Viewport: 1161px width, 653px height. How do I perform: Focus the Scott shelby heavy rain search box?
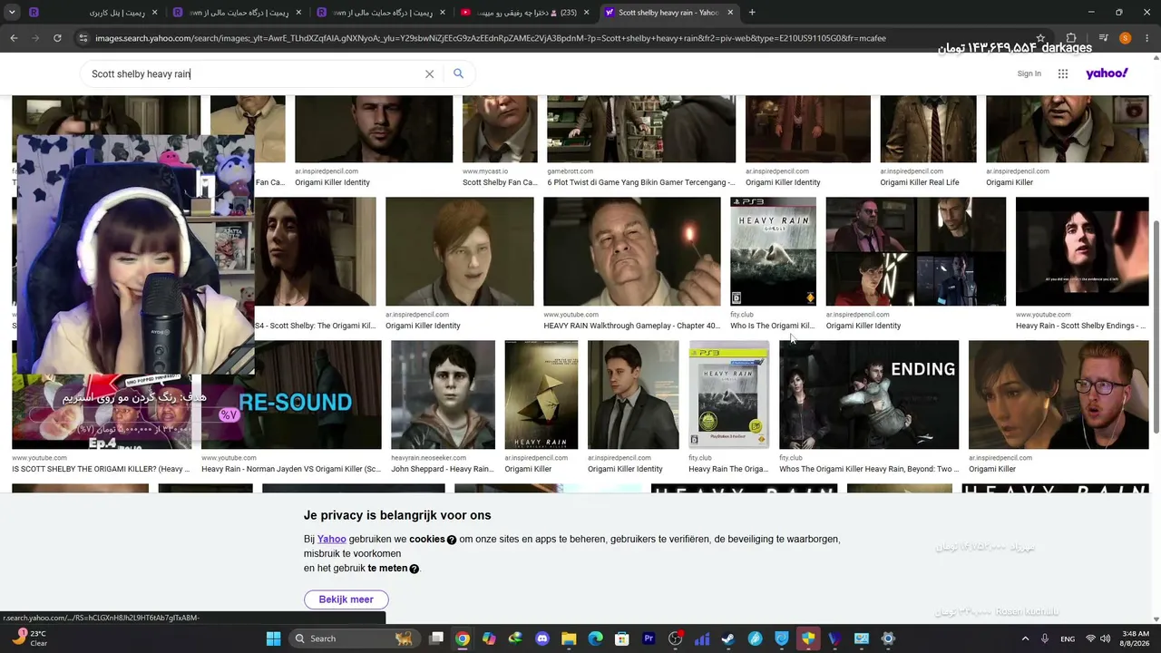pos(254,74)
